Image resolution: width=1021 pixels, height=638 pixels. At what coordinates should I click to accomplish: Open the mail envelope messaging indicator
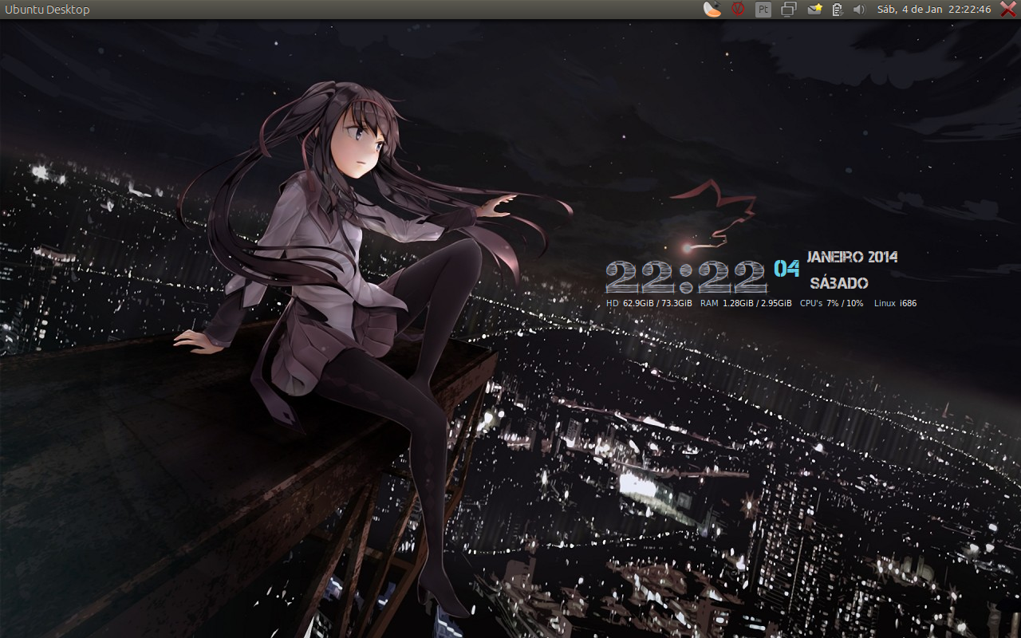click(814, 10)
